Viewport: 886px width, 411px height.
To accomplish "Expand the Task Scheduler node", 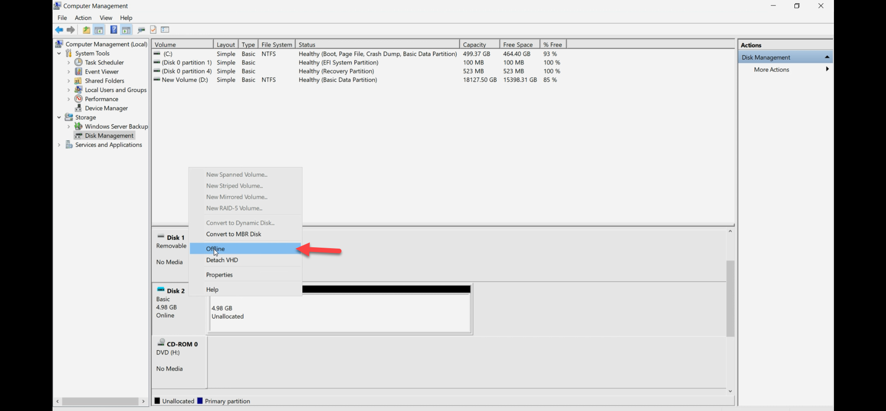I will coord(69,63).
